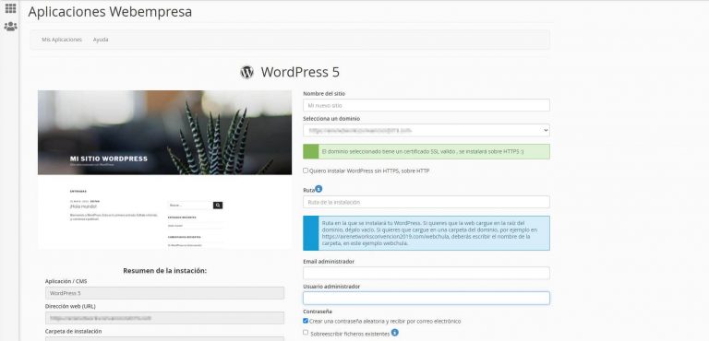Focus the Nombre del sitio field
709x341 pixels.
pos(427,105)
